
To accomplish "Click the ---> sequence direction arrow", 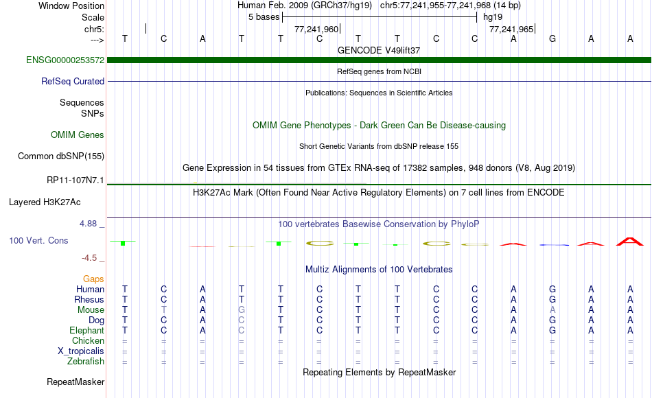I will click(x=97, y=40).
